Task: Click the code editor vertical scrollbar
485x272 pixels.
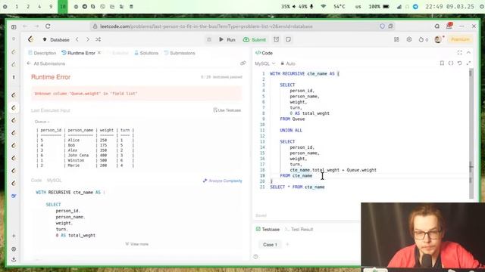Action: coord(471,134)
